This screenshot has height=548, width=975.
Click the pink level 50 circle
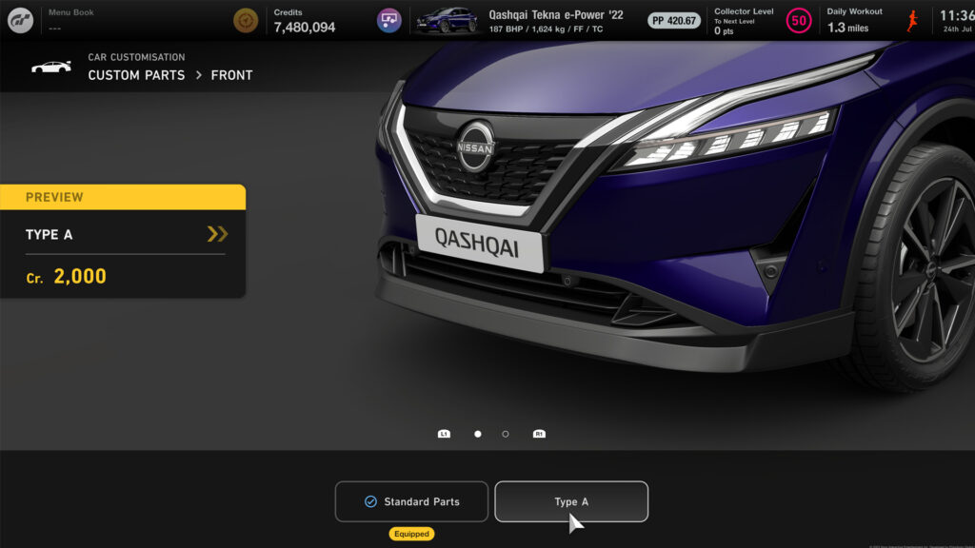pos(799,21)
